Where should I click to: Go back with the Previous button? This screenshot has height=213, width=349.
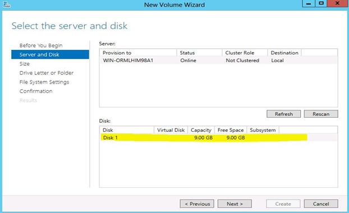[x=197, y=203]
